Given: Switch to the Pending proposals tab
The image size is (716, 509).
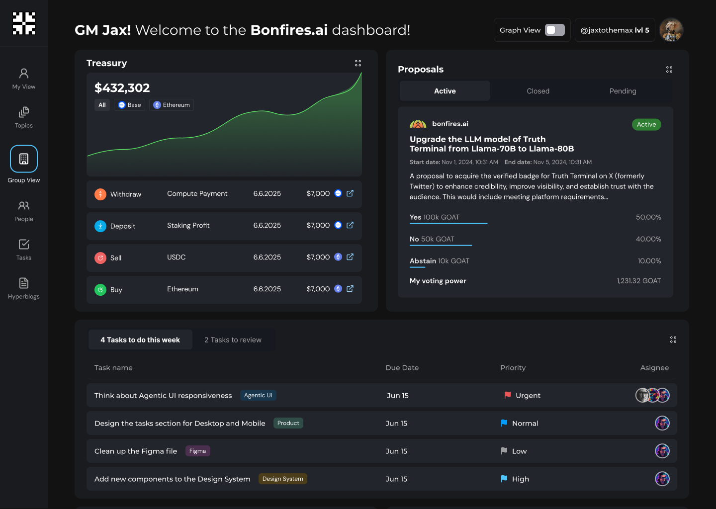Looking at the screenshot, I should tap(623, 91).
